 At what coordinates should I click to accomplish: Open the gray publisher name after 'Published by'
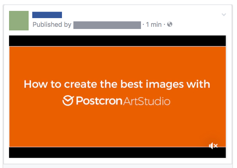[x=107, y=25]
